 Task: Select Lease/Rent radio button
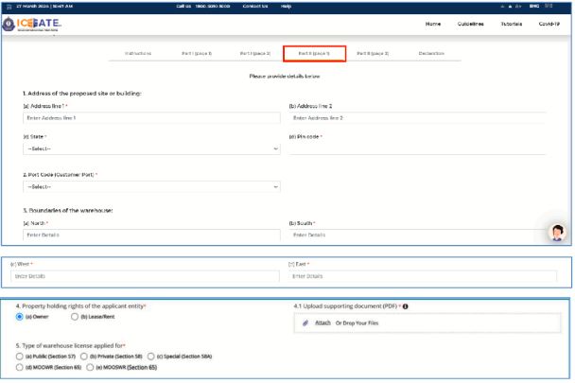click(72, 318)
